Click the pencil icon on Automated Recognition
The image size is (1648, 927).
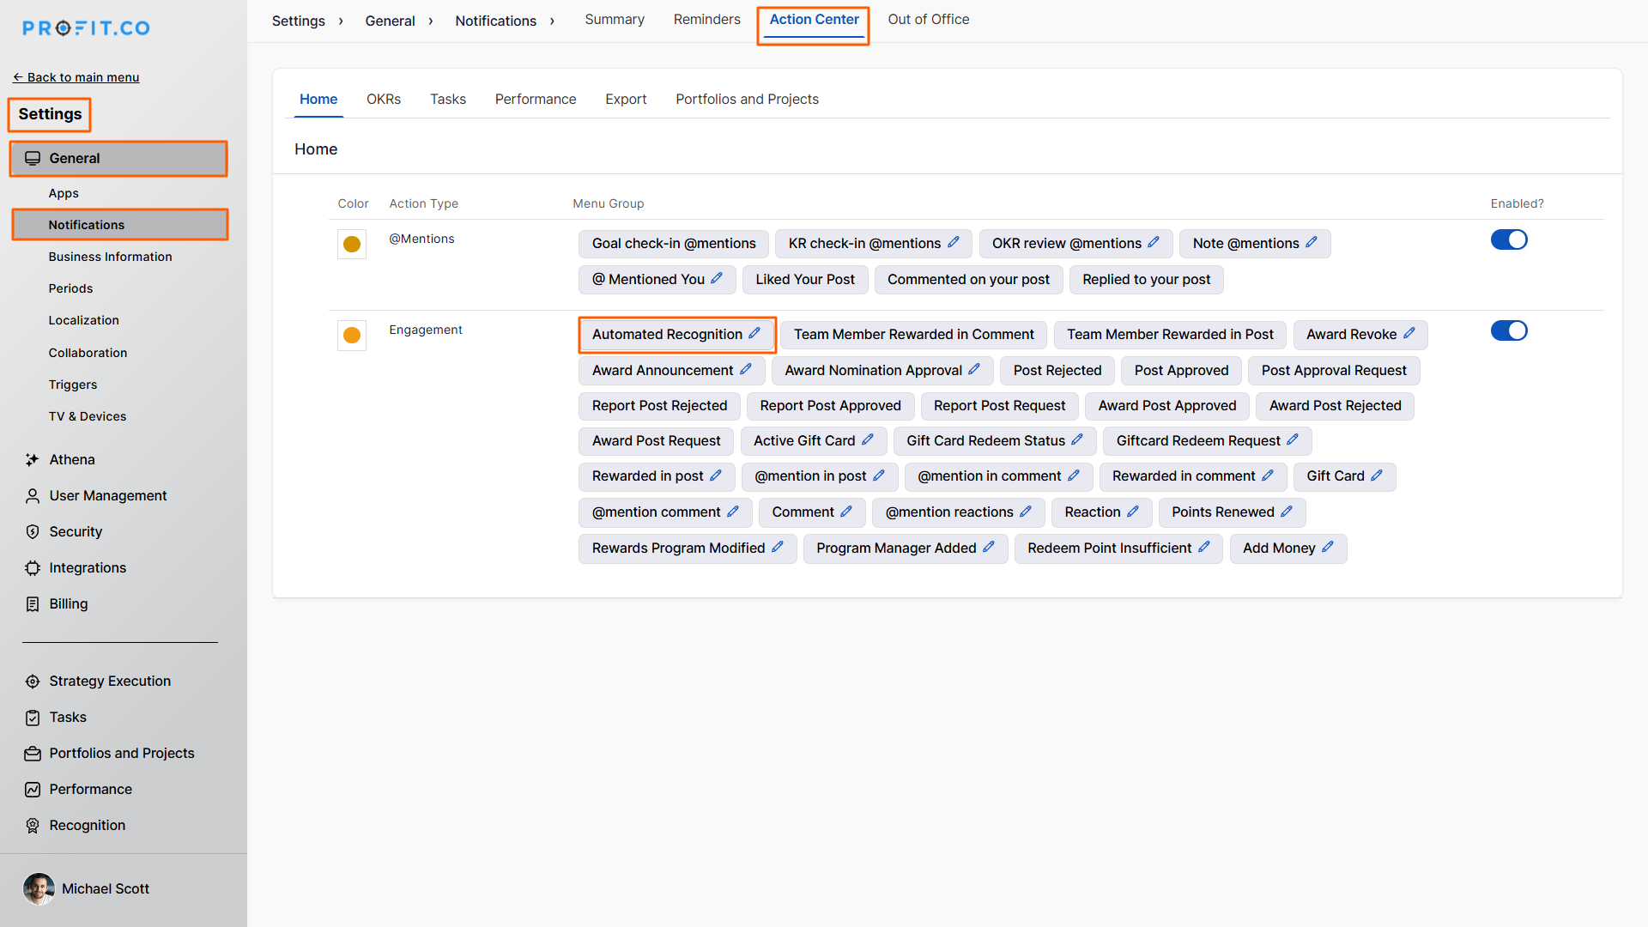pos(754,334)
